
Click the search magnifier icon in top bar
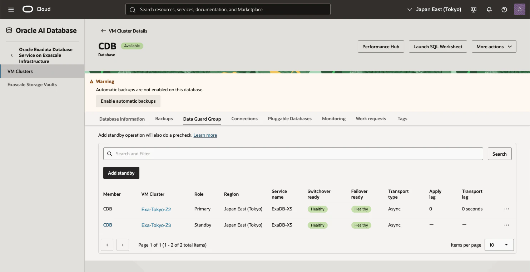tap(132, 10)
